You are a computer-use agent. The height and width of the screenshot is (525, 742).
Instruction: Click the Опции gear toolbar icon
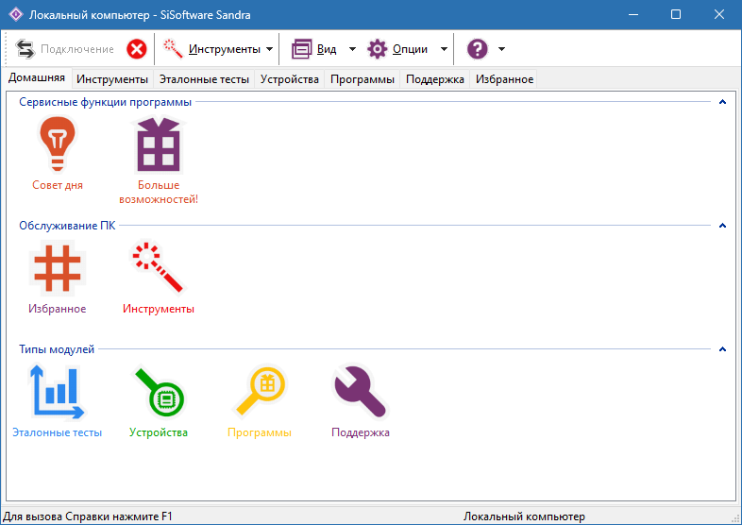click(378, 49)
